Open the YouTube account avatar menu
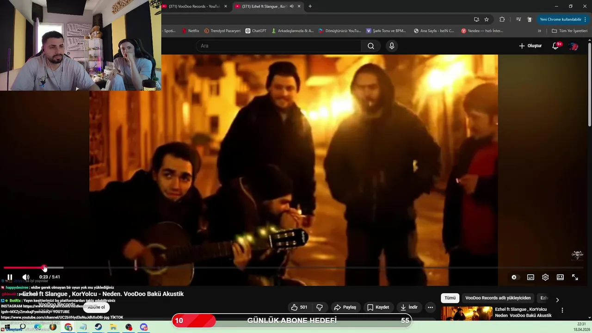This screenshot has height=333, width=592. coord(573,46)
